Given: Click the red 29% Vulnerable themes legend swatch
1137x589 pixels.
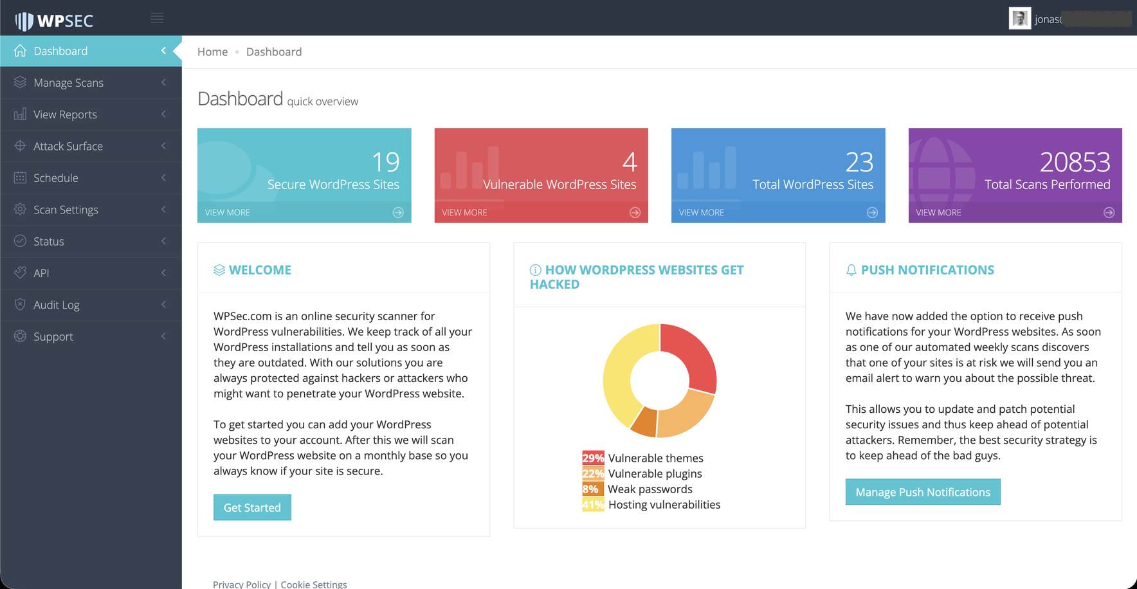Looking at the screenshot, I should [x=593, y=458].
